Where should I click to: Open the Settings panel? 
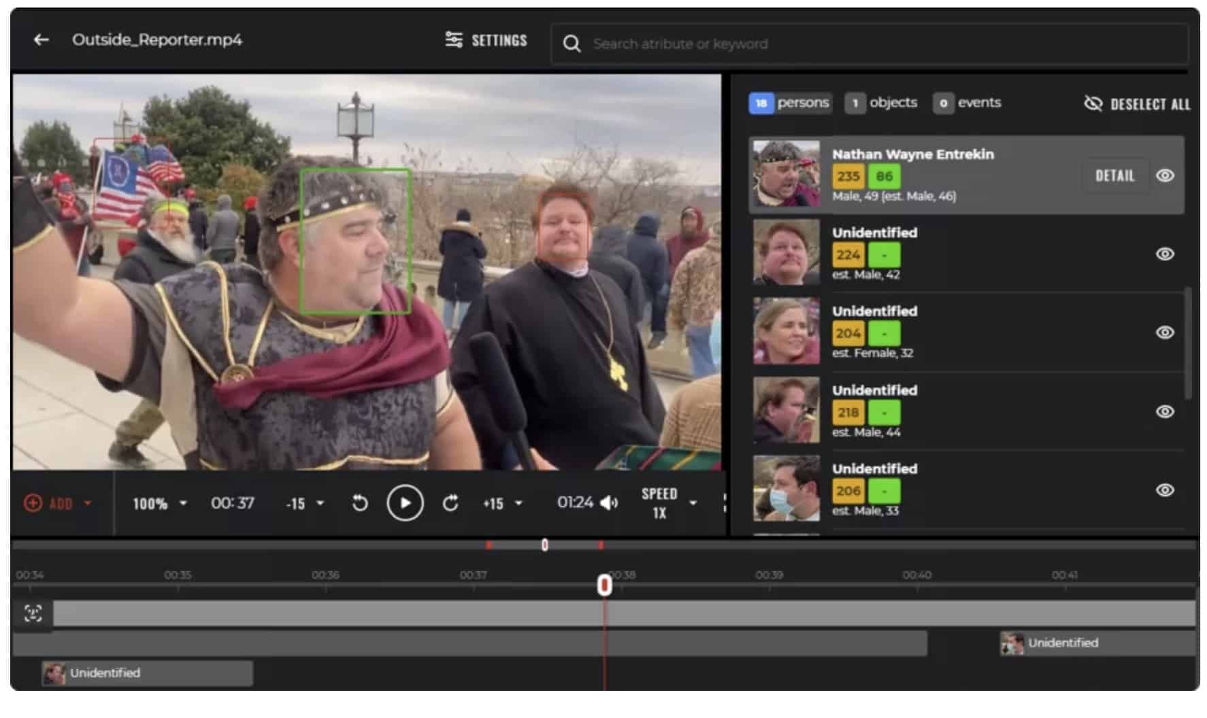pos(486,40)
